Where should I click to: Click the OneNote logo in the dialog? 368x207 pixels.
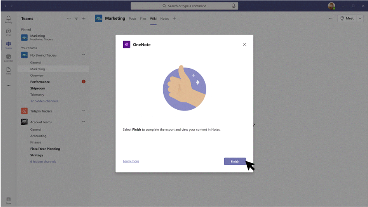point(127,45)
